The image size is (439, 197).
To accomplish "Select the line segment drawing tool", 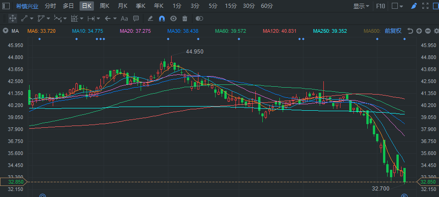I will (25, 19).
